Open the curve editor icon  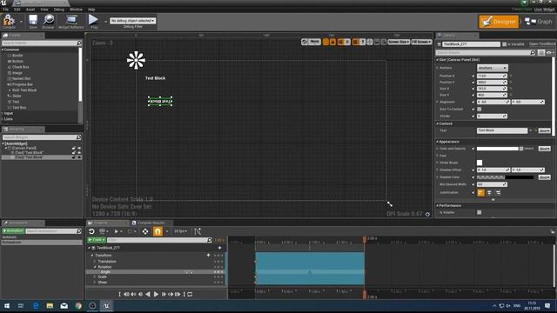pyautogui.click(x=198, y=231)
